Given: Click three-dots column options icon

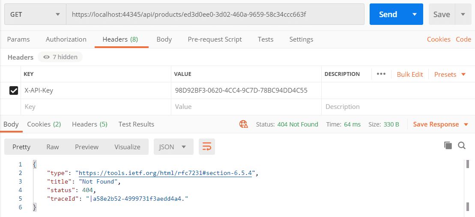Looking at the screenshot, I should (381, 74).
